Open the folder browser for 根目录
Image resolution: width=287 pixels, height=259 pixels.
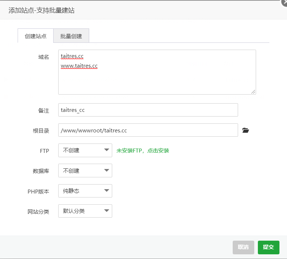click(x=245, y=130)
